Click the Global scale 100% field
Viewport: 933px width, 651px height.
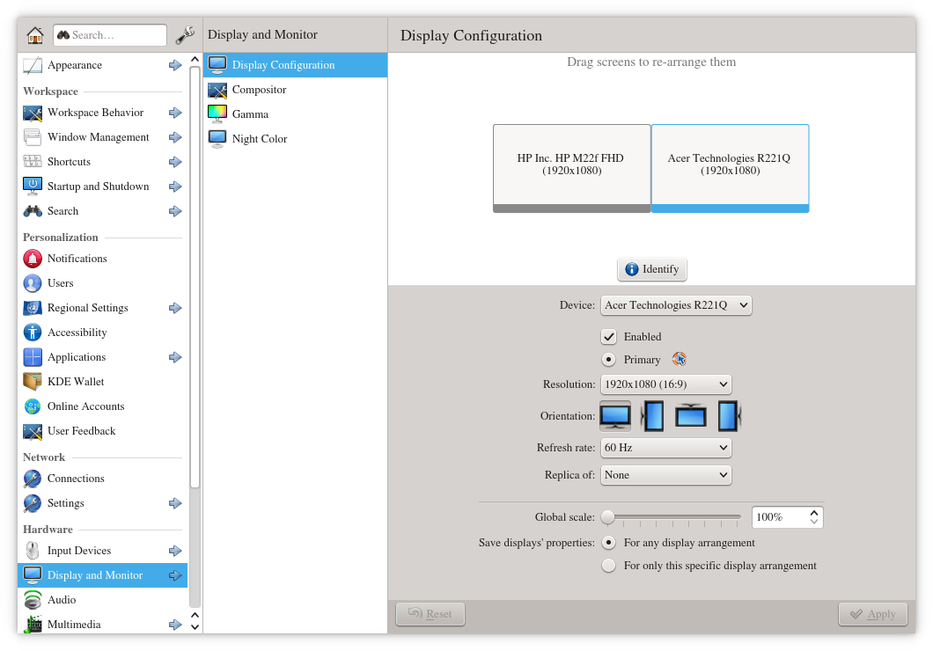pyautogui.click(x=787, y=517)
